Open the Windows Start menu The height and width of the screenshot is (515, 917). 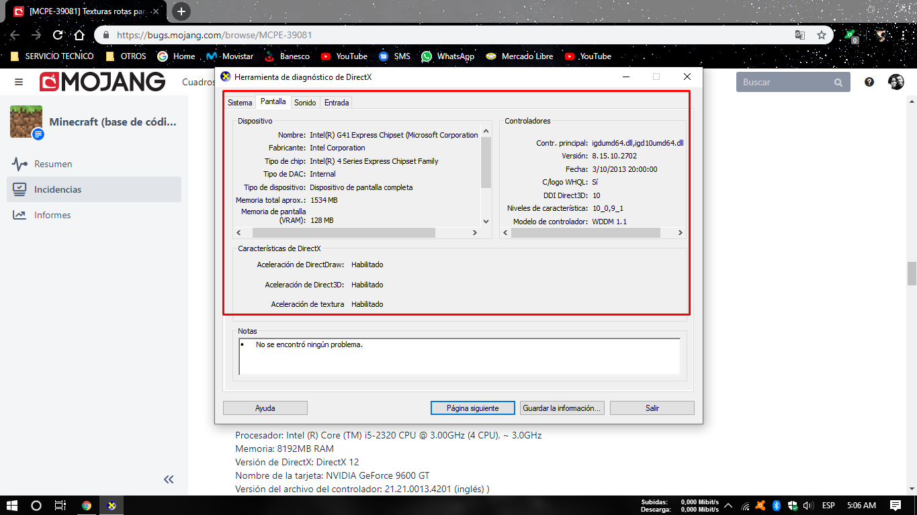coord(12,506)
